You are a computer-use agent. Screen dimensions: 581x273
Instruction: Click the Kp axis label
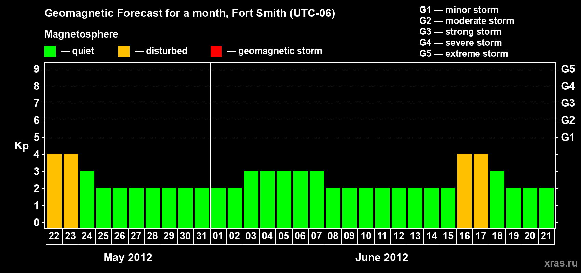[x=22, y=146]
